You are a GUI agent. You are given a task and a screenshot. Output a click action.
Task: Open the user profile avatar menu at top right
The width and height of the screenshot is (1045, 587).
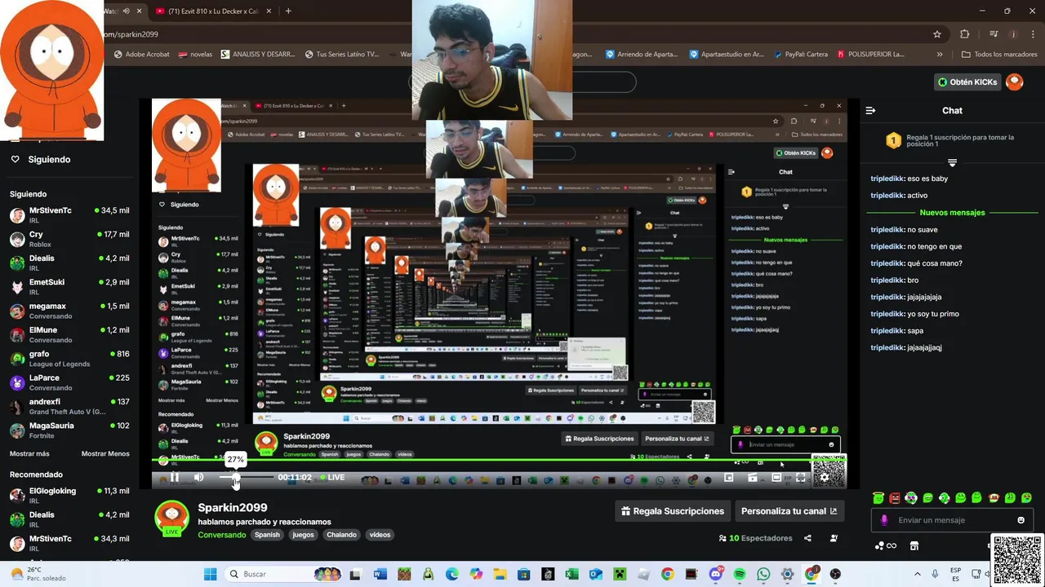pos(1015,82)
